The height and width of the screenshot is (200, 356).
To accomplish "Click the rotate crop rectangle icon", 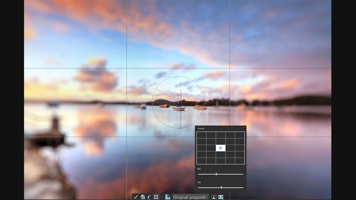I will click(x=168, y=197).
